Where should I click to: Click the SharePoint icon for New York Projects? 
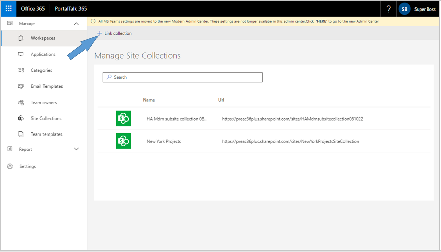(x=123, y=141)
